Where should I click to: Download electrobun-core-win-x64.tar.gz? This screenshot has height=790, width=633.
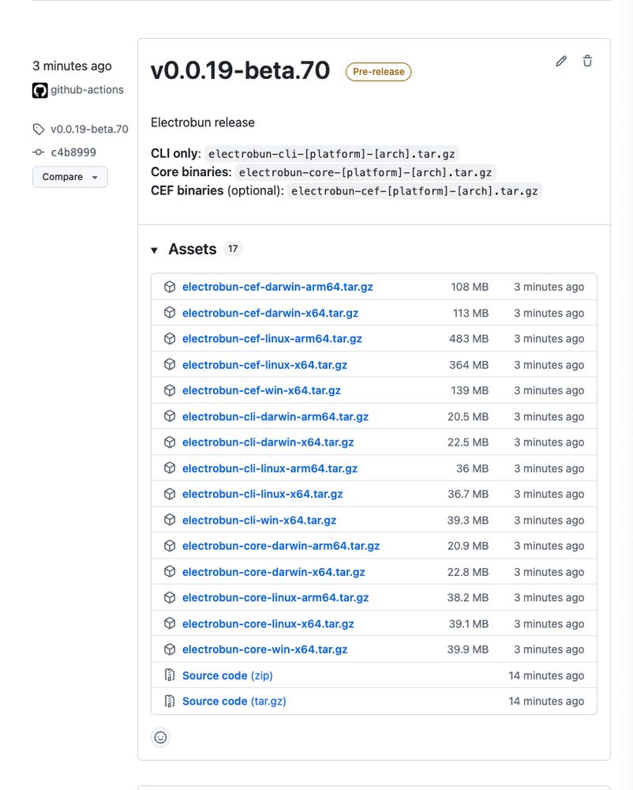[264, 649]
